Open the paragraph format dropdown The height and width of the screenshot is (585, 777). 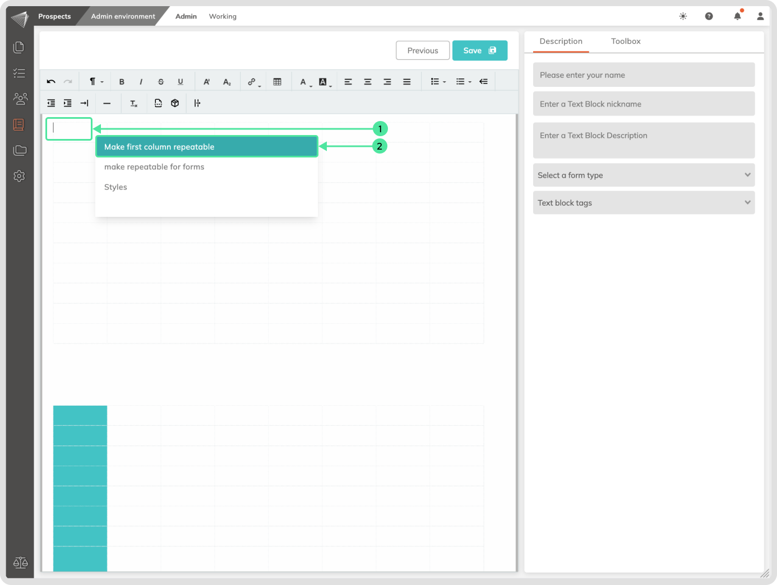(x=96, y=82)
